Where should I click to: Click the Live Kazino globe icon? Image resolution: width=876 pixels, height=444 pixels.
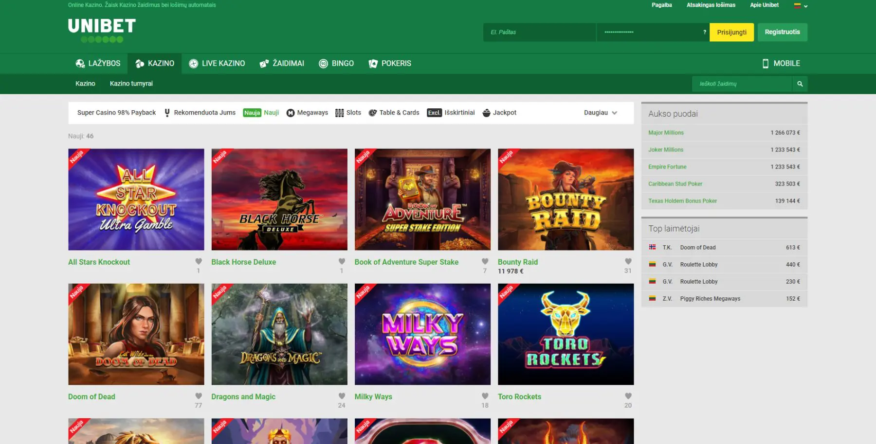(x=194, y=63)
